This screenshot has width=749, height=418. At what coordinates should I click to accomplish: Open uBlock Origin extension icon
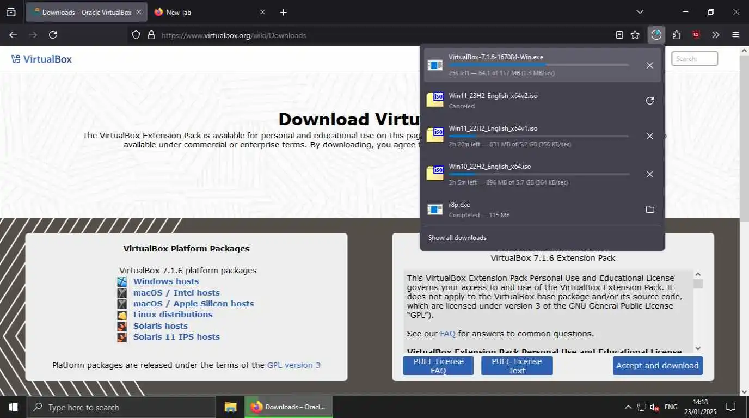click(x=696, y=35)
